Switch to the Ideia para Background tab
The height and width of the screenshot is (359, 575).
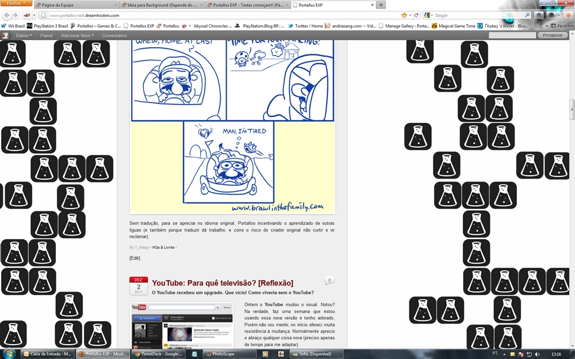point(162,5)
